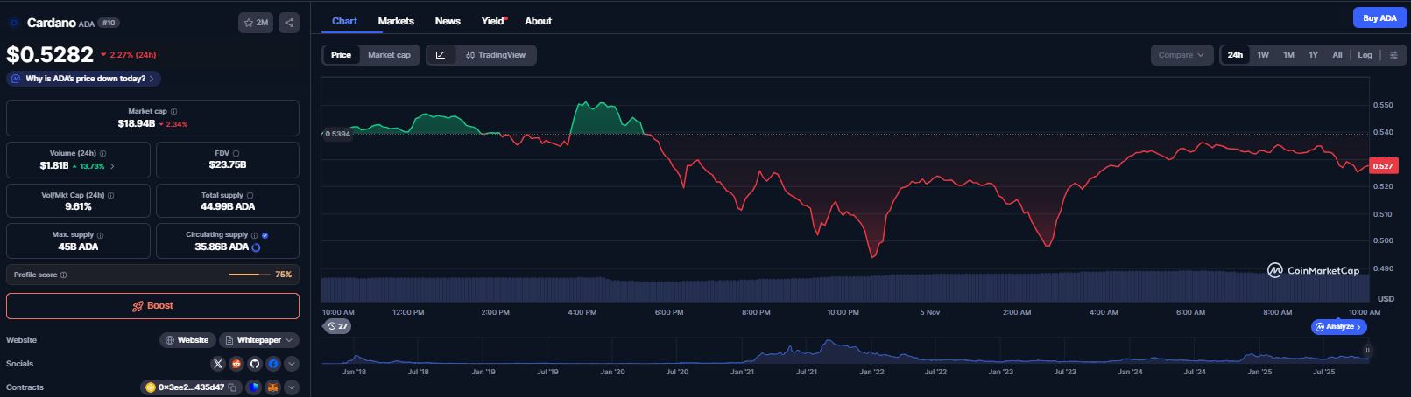Image resolution: width=1411 pixels, height=397 pixels.
Task: Click the orange Boost button
Action: (x=152, y=306)
